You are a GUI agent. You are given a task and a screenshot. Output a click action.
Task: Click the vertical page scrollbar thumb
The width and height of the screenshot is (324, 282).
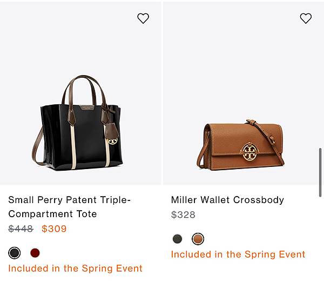(320, 173)
